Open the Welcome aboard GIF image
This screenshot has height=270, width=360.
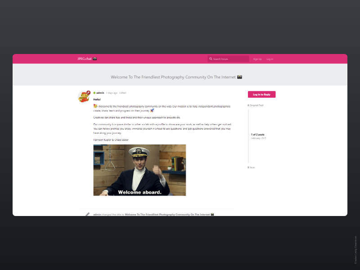point(139,170)
